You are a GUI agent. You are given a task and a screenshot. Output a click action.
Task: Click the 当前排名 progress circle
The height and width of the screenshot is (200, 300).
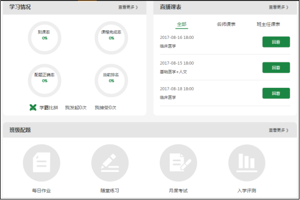coord(111,80)
